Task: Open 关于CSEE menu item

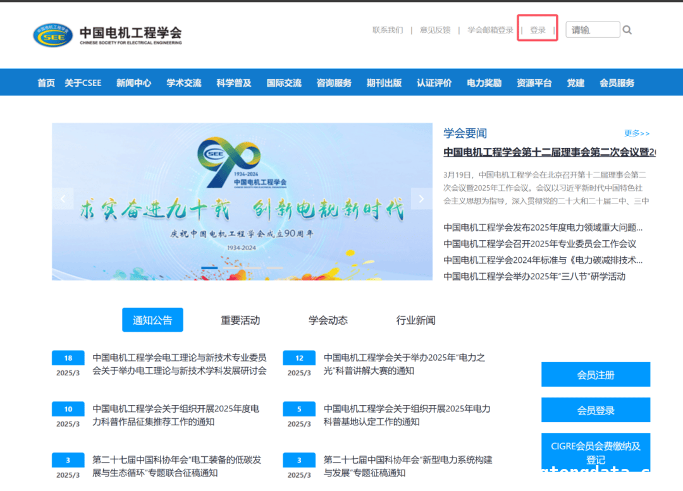Action: pyautogui.click(x=83, y=83)
